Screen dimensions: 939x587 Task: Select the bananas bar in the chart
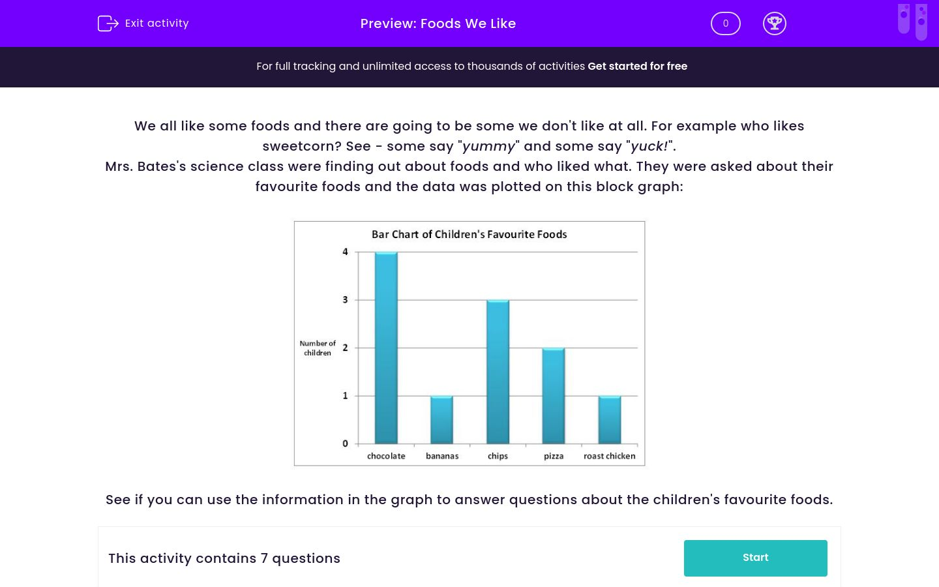click(441, 419)
